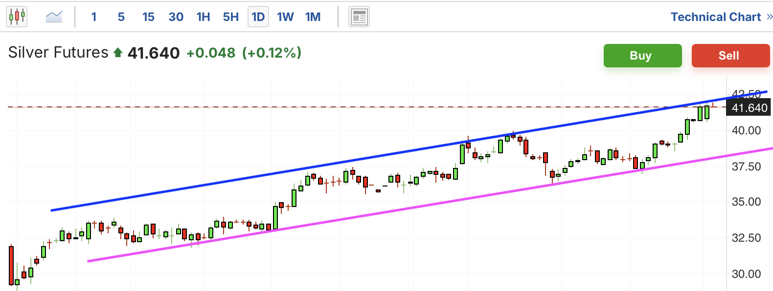
Task: Click the (+0.12%) percent change
Action: click(272, 53)
